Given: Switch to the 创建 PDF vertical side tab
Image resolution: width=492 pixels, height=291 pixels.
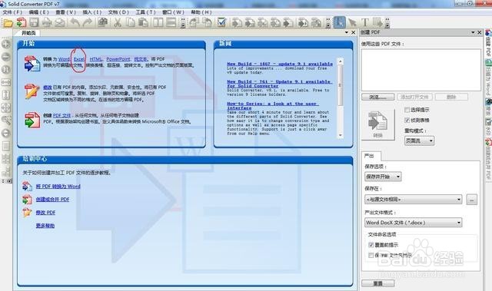Looking at the screenshot, I should pyautogui.click(x=488, y=43).
